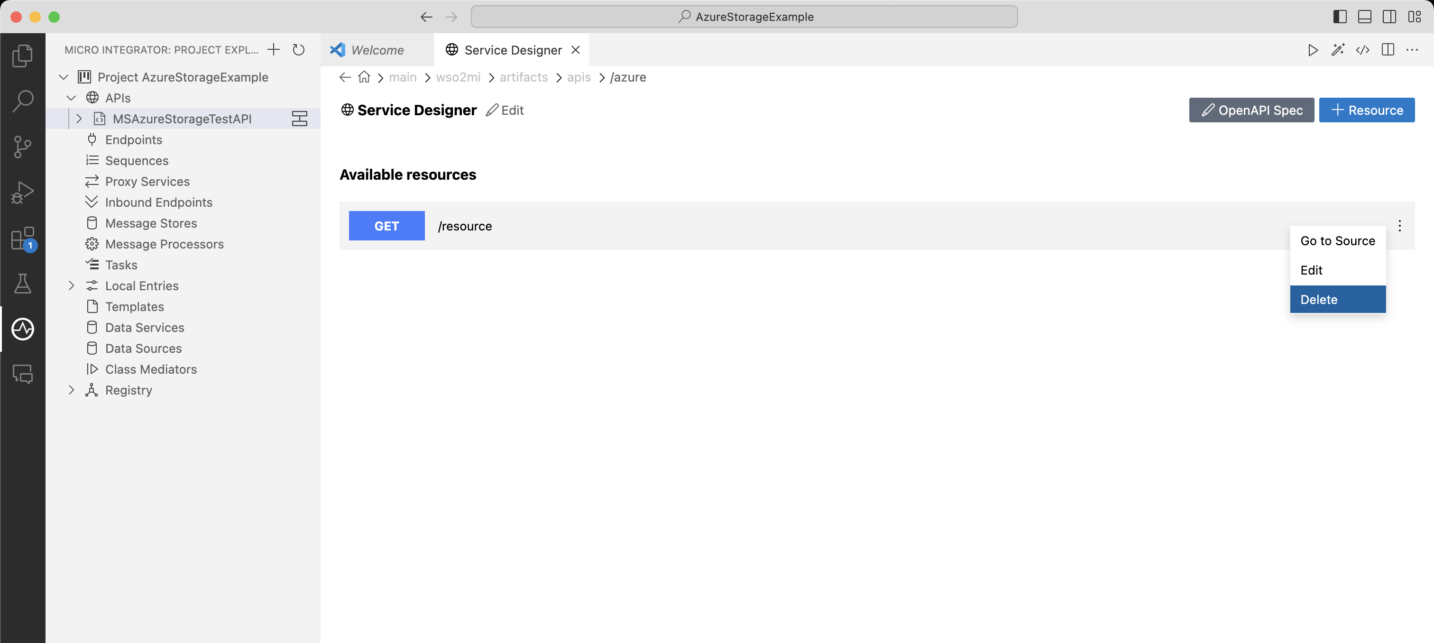
Task: Click artifacts in the breadcrumb
Action: (523, 77)
